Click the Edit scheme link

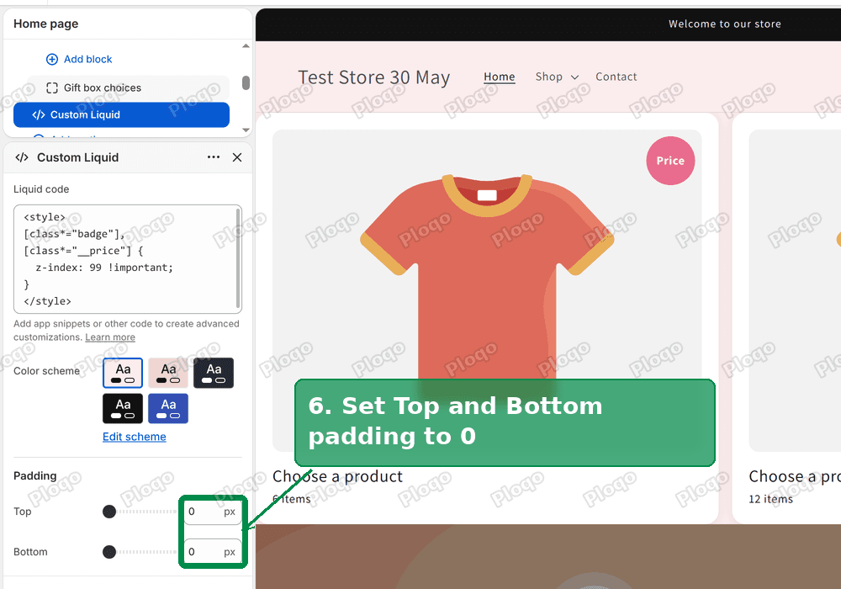click(134, 437)
